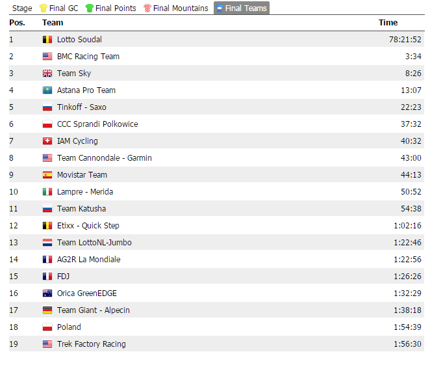The height and width of the screenshot is (367, 432).
Task: Click the US flag beside BMC Racing Team
Action: [x=47, y=57]
